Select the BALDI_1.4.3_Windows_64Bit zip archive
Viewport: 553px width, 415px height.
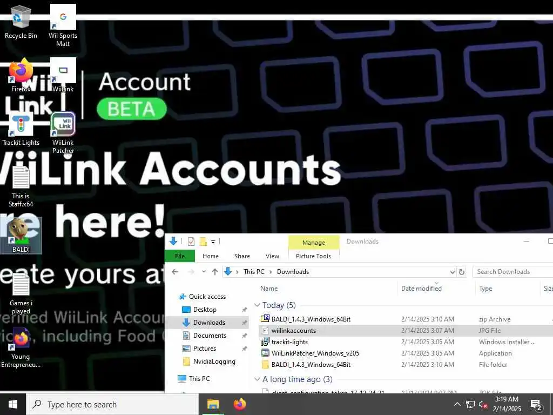click(311, 319)
